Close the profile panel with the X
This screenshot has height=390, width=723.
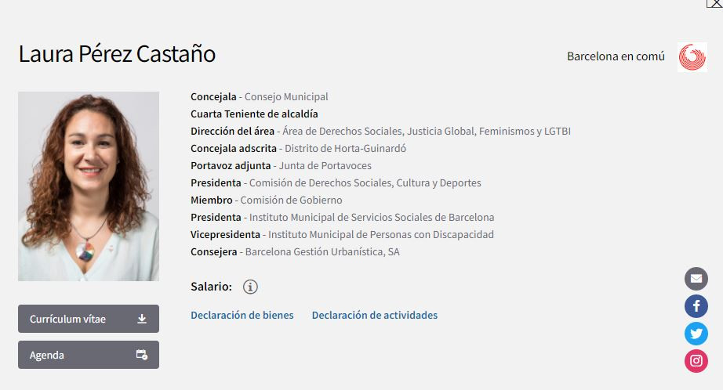click(x=714, y=3)
